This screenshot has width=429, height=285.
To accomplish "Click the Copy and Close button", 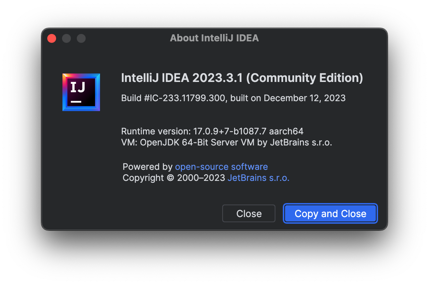I will 330,213.
